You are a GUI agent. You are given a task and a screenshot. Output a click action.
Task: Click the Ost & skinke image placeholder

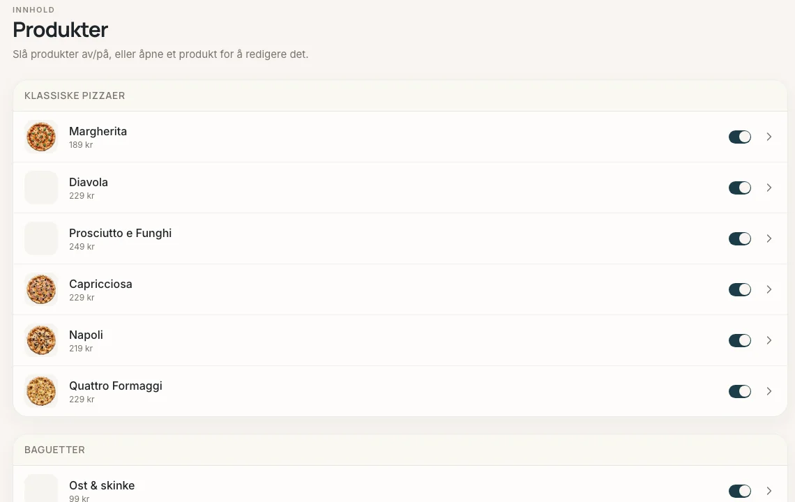point(41,488)
